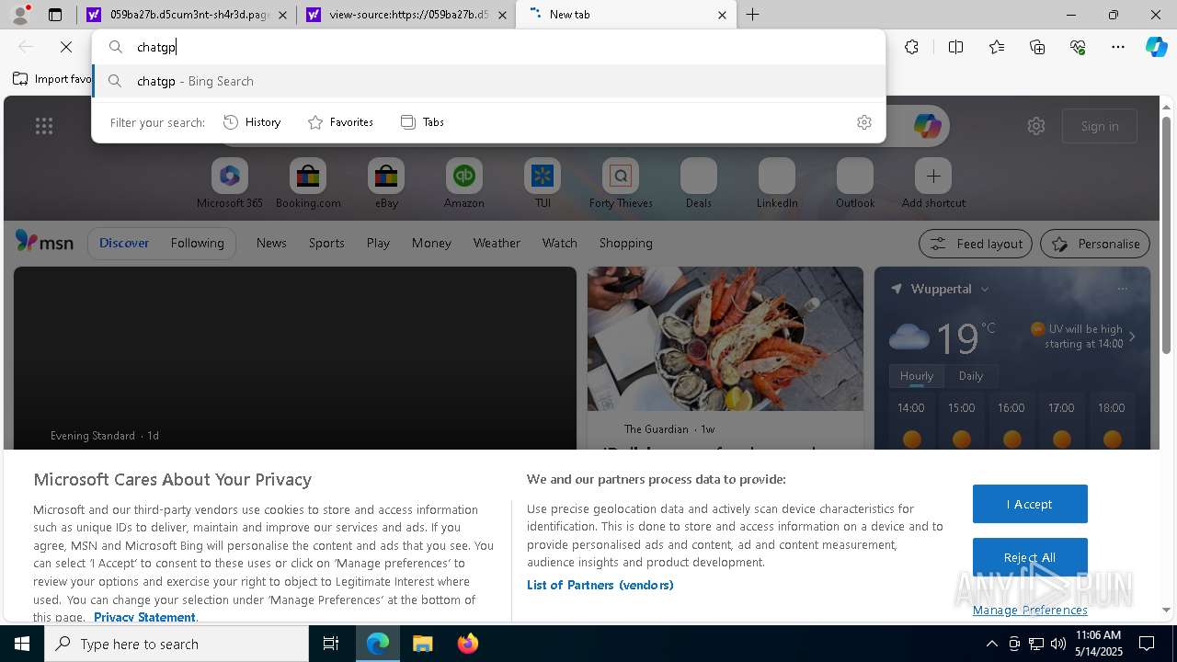Select the New tab tab
This screenshot has height=662, width=1177.
click(626, 15)
